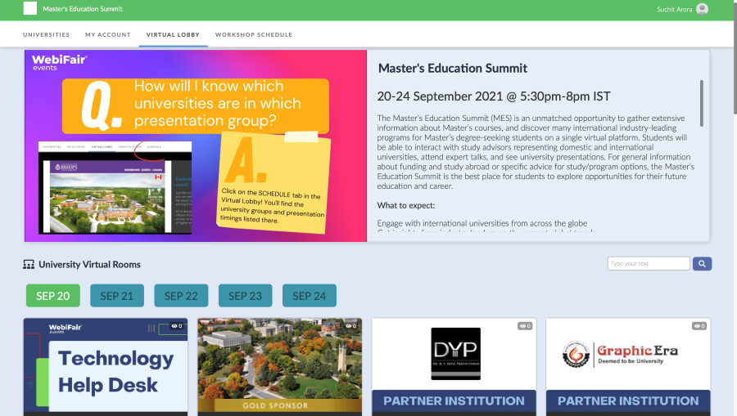Open the Gold Sponsor campus room card
737x416 pixels.
coord(280,367)
